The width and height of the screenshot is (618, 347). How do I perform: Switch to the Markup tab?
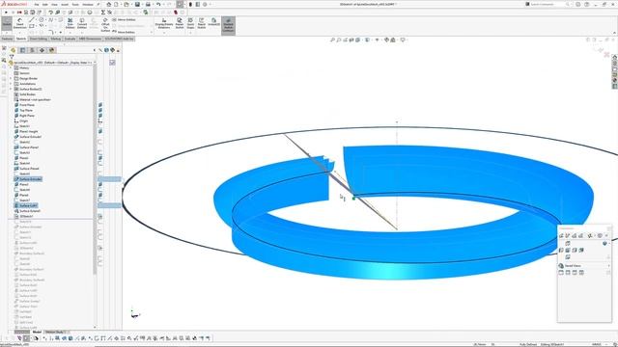(56, 39)
